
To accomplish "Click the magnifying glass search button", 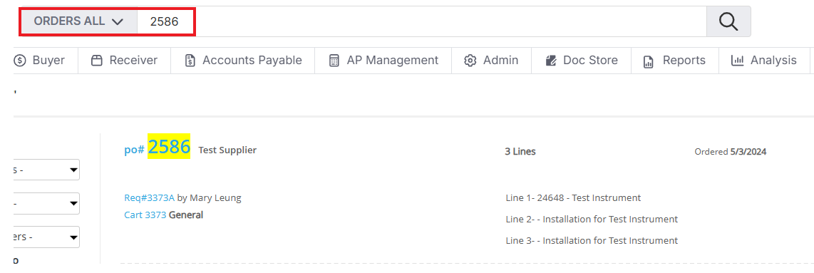I will [728, 22].
